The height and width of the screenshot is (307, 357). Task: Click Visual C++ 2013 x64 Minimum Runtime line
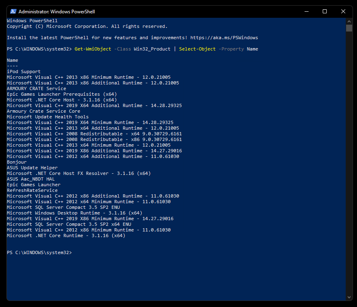coord(89,145)
